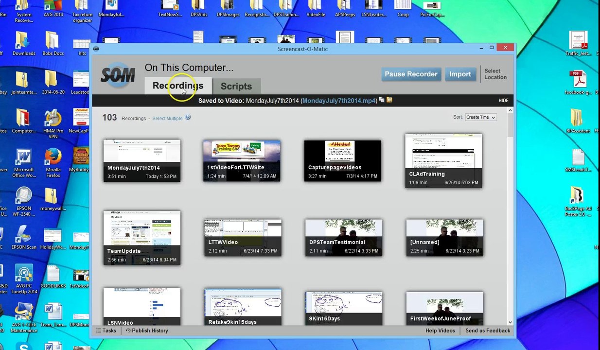Image resolution: width=600 pixels, height=350 pixels.
Task: Click MondayJuly7th2014.mp4 file link
Action: coord(339,101)
